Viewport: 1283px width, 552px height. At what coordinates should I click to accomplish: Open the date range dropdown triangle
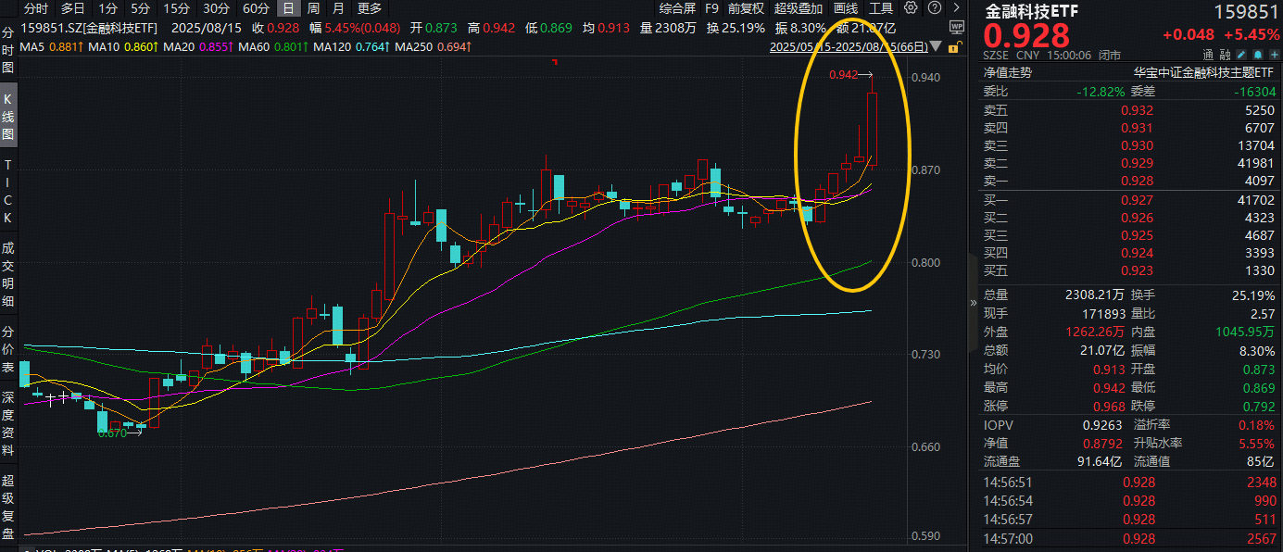click(x=936, y=45)
